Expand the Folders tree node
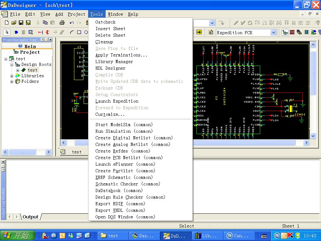Viewport: 321px width, 241px height. [12, 82]
